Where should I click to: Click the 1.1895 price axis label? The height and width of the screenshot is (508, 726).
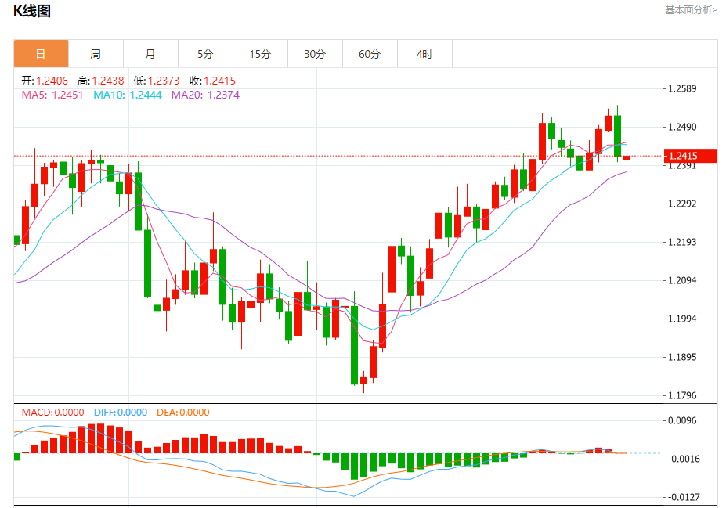pyautogui.click(x=682, y=357)
